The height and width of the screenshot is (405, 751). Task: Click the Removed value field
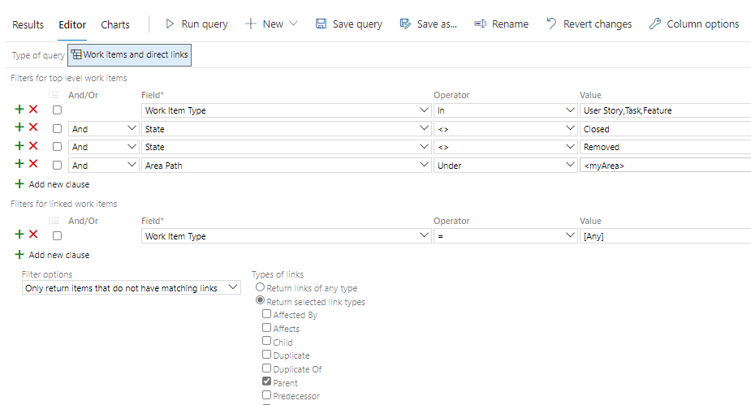point(665,147)
